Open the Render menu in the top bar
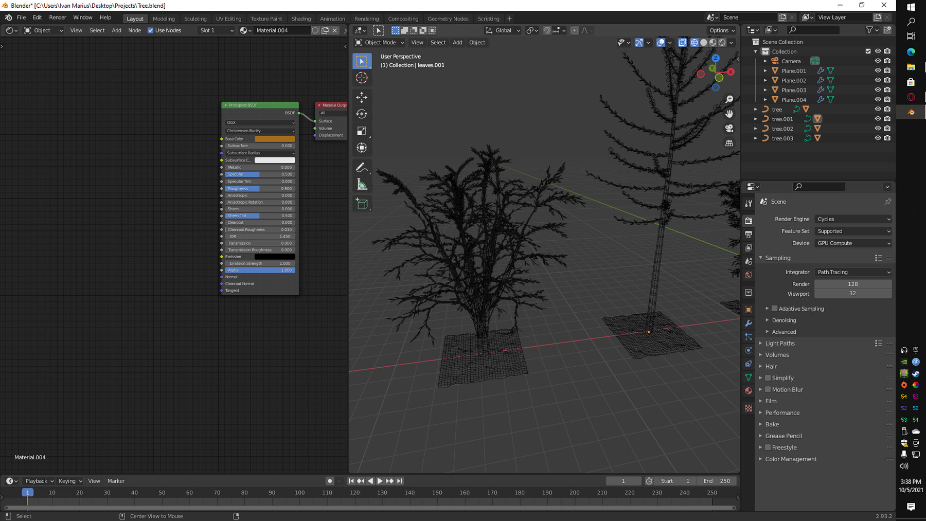926x521 pixels. click(x=58, y=17)
